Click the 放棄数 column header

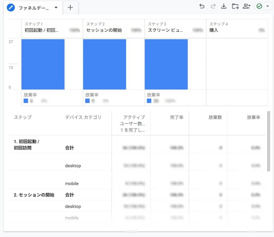(x=215, y=117)
